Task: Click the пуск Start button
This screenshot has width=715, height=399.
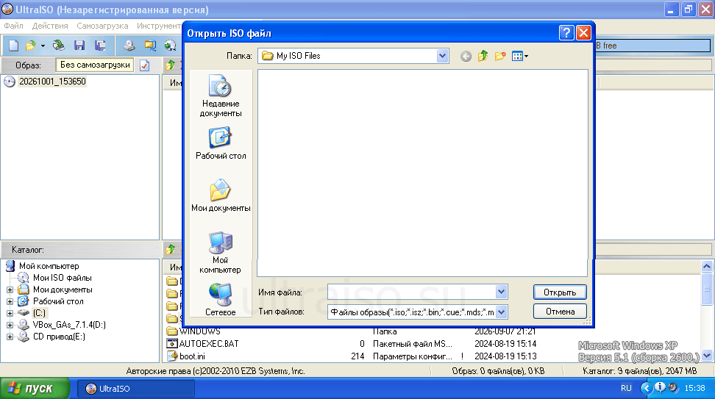Action: tap(35, 389)
